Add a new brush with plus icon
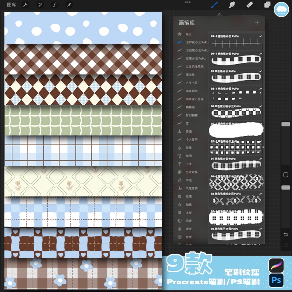 [257, 23]
